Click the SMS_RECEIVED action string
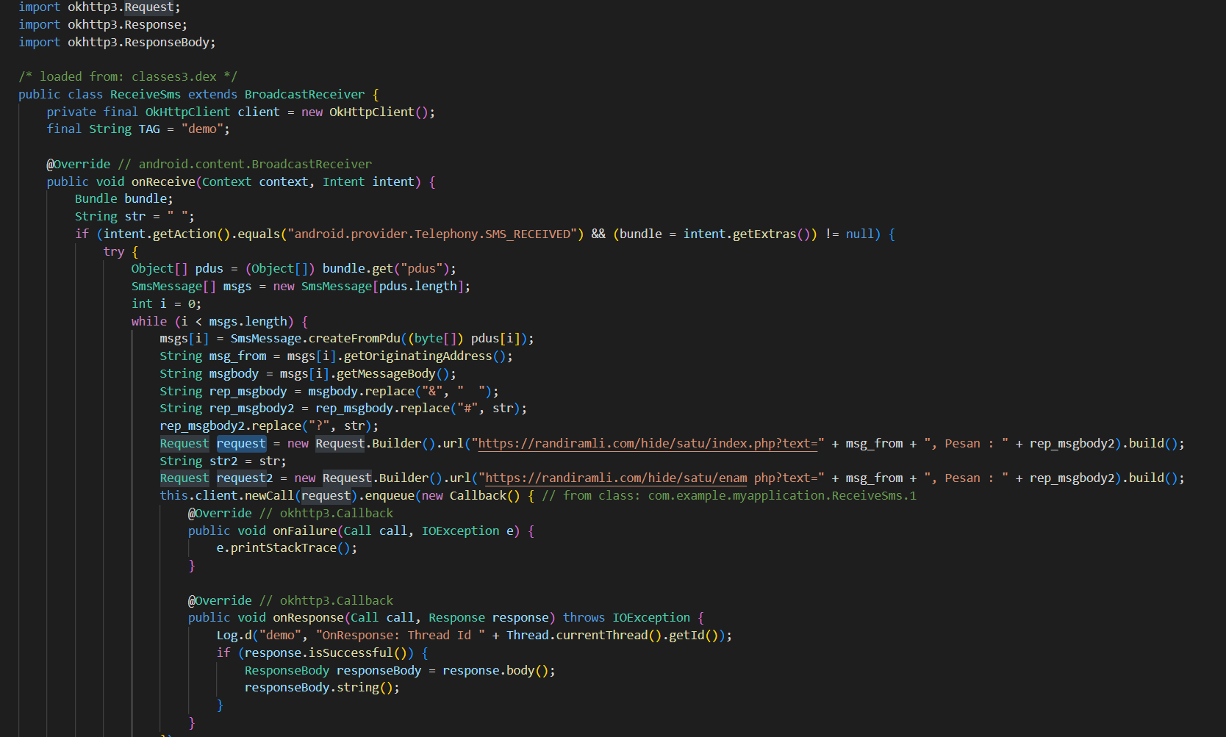Viewport: 1226px width, 737px height. coord(432,234)
